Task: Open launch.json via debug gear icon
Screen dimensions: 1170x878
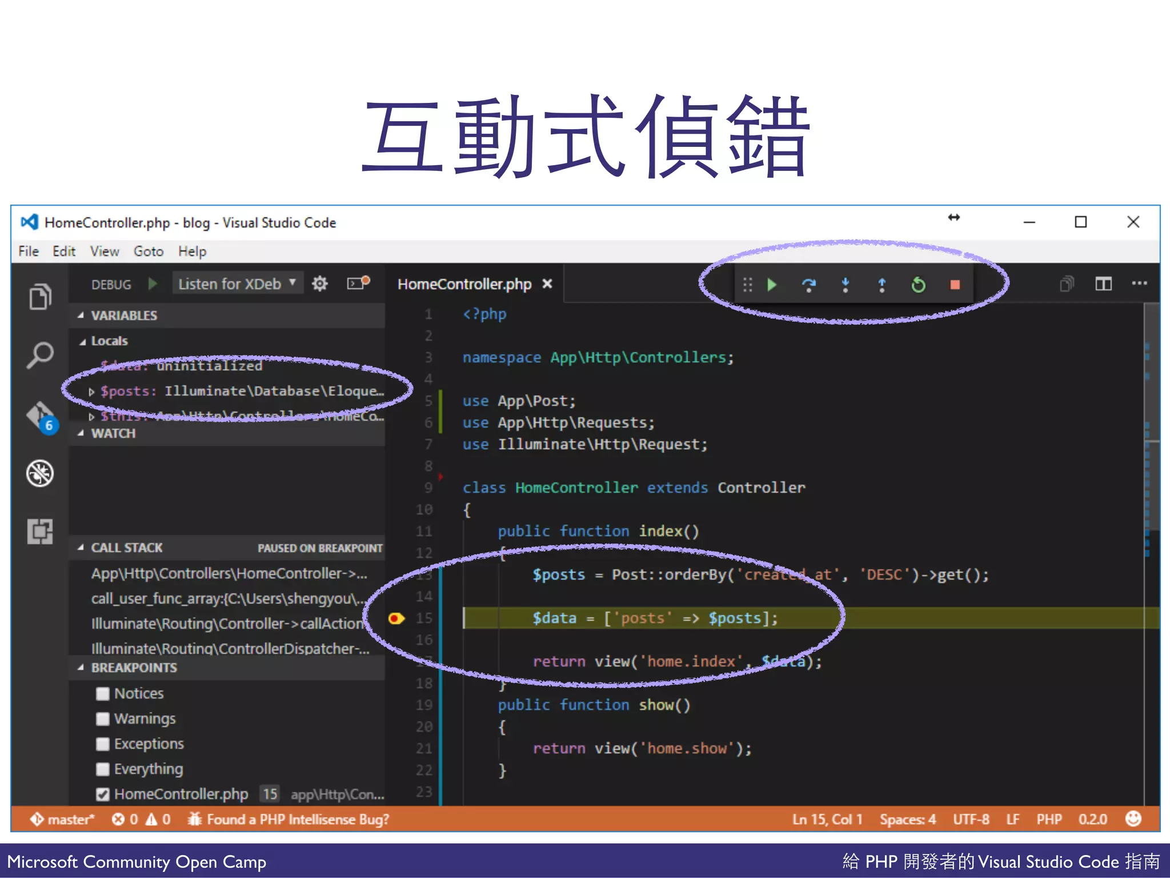Action: 320,284
